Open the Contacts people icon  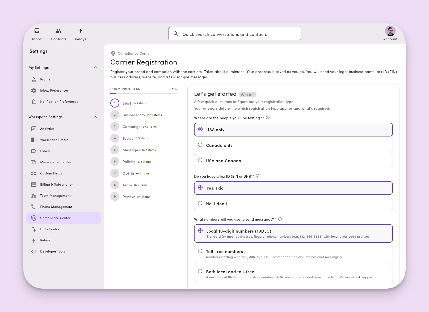coord(58,31)
